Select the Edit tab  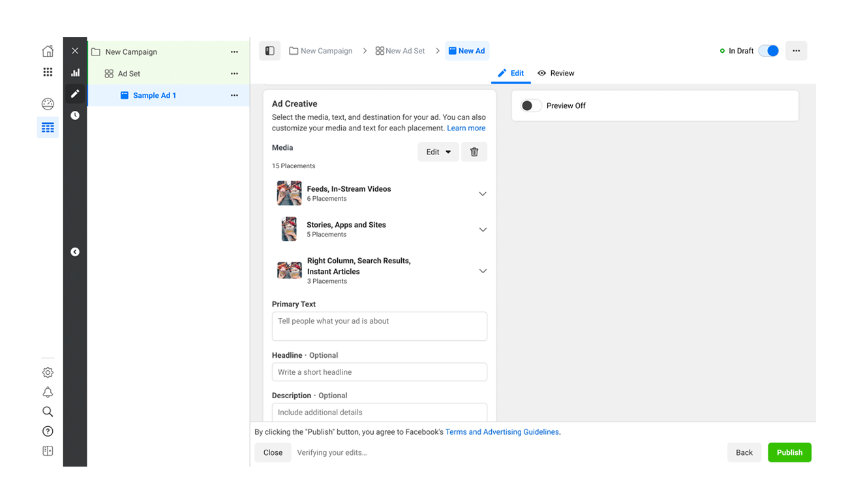[x=511, y=73]
